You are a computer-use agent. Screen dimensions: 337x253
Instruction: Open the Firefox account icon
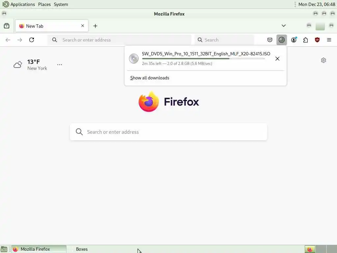[x=294, y=40]
